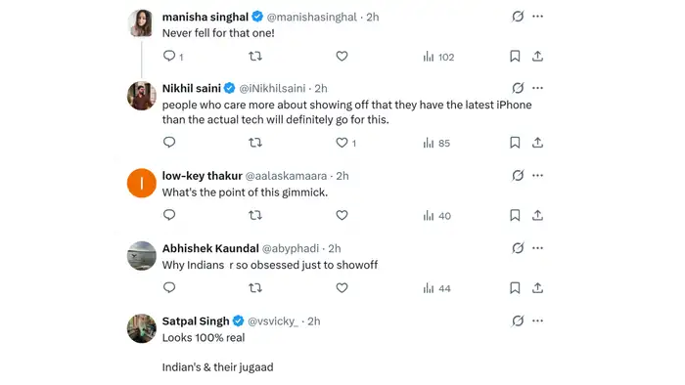Retweet Nikhil saini's post

pos(255,143)
